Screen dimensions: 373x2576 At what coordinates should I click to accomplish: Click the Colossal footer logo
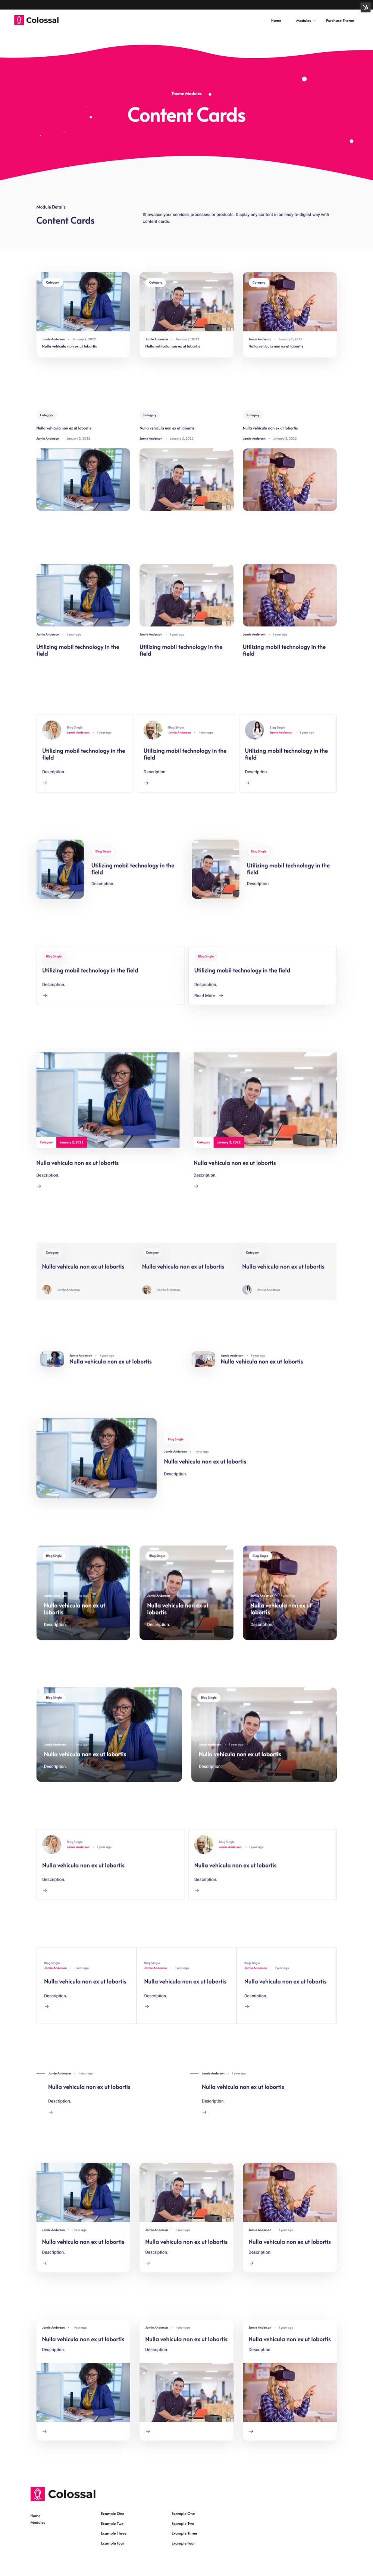coord(63,2494)
